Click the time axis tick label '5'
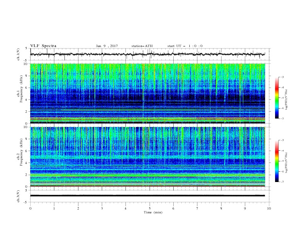Viewport: 303px width, 234px height. pyautogui.click(x=150, y=208)
